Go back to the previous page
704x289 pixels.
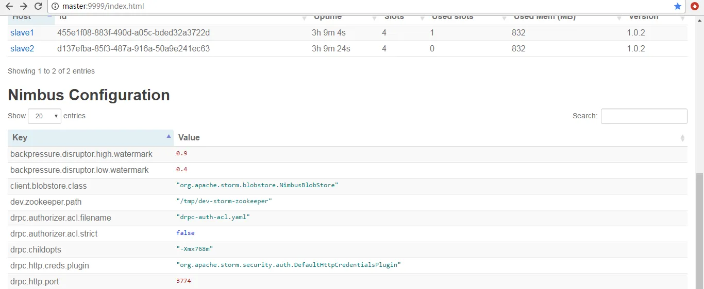coord(9,7)
